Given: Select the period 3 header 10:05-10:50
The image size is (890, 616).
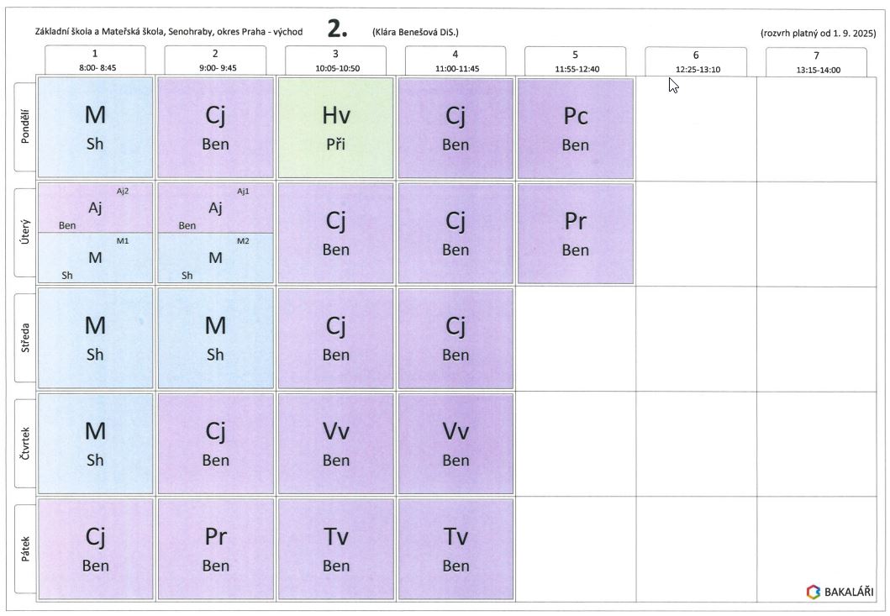Looking at the screenshot, I should 336,61.
